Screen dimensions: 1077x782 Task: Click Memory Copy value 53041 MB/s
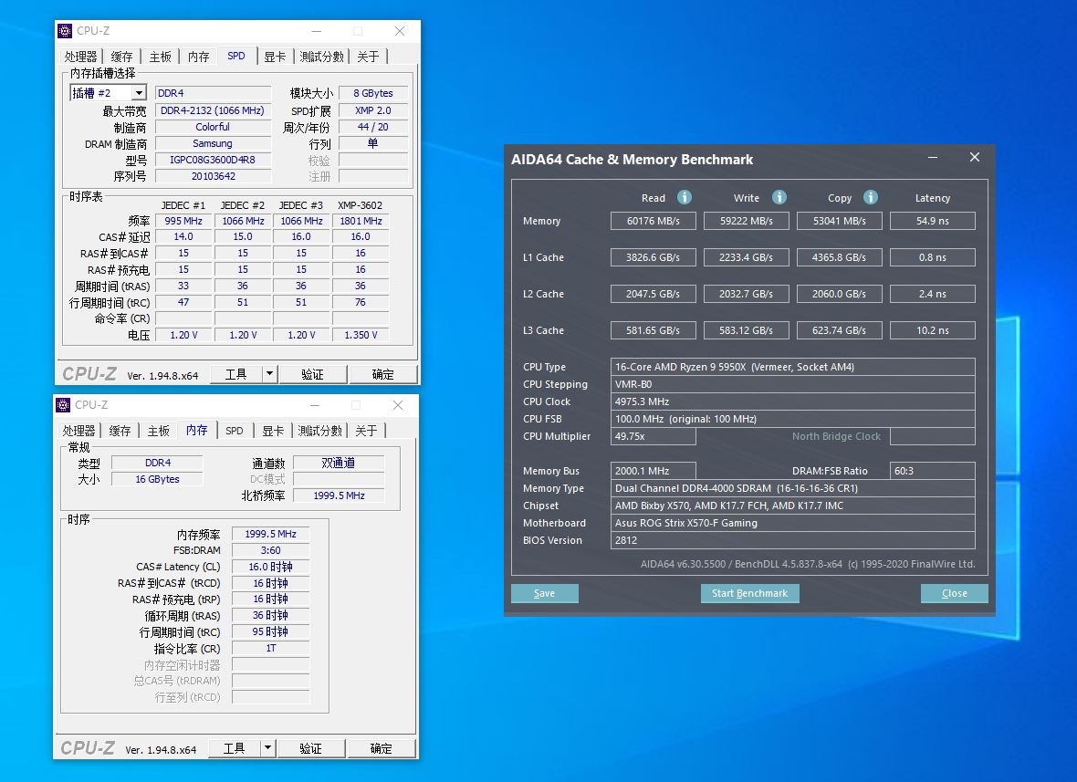click(x=840, y=221)
